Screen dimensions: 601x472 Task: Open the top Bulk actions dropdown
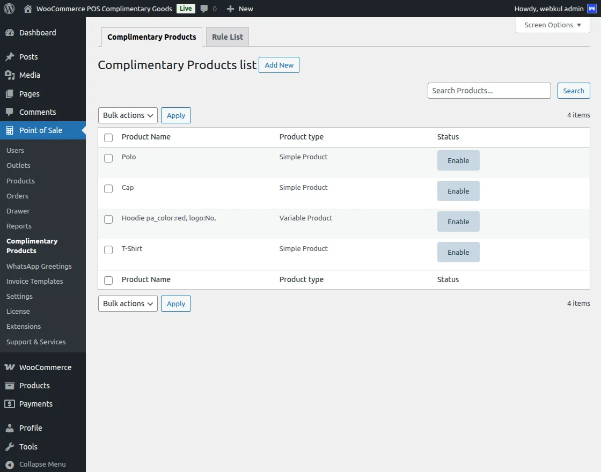point(128,115)
